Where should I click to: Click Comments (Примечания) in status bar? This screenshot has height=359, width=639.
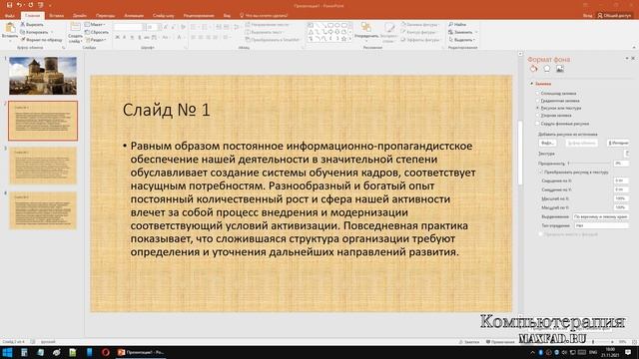pyautogui.click(x=500, y=342)
